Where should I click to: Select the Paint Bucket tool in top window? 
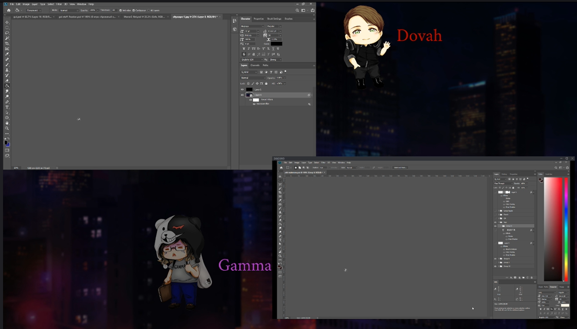pyautogui.click(x=7, y=86)
